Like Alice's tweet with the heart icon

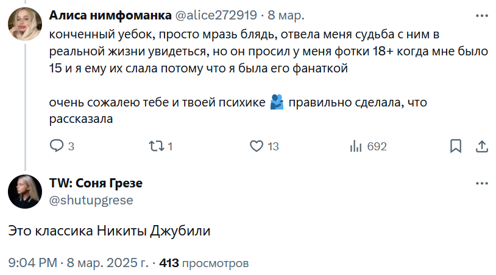(257, 146)
